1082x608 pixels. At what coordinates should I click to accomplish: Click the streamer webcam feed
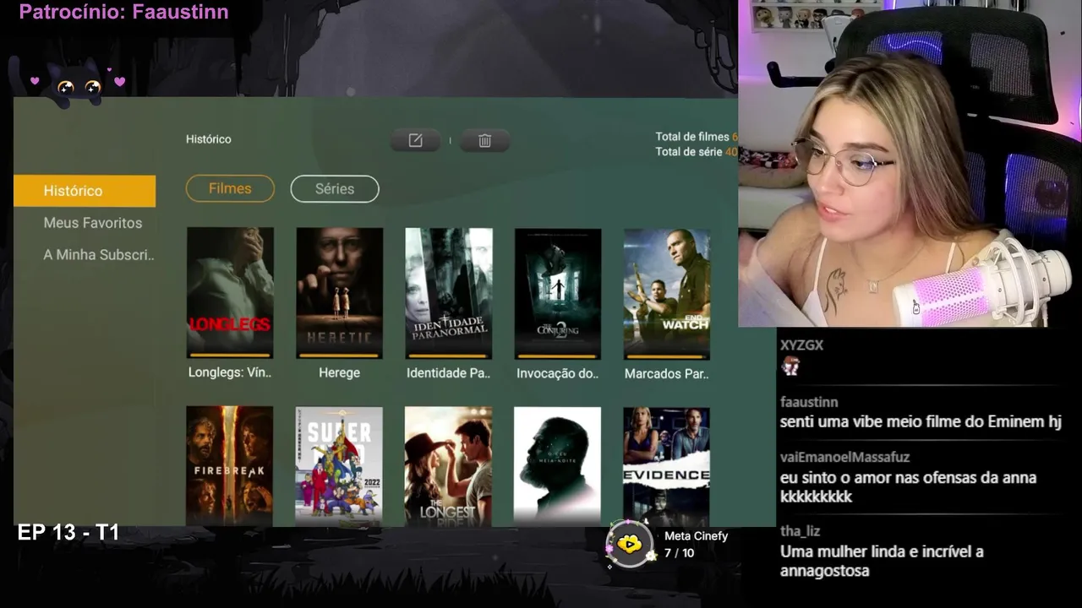click(910, 163)
